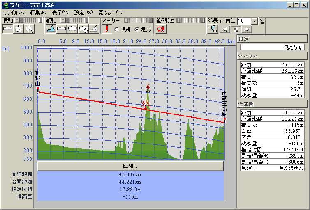The width and height of the screenshot is (310, 210).
Task: Click the selection range magnifier icon
Action: click(161, 29)
